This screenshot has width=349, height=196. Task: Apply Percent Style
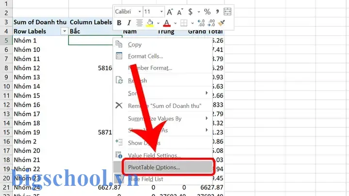point(207,12)
